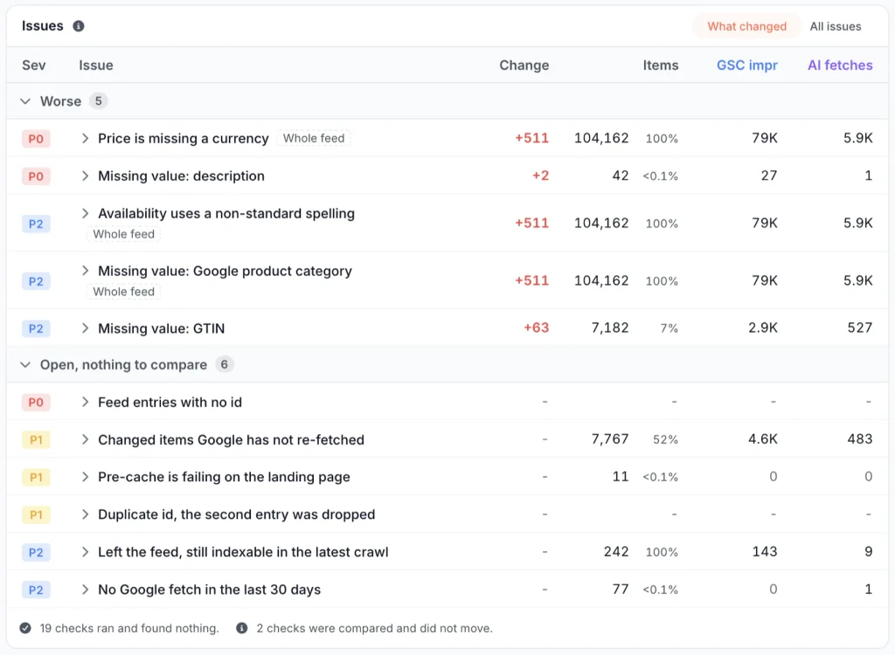Click 77 items in No Google fetch row
Viewport: 895px width, 655px height.
pos(621,589)
